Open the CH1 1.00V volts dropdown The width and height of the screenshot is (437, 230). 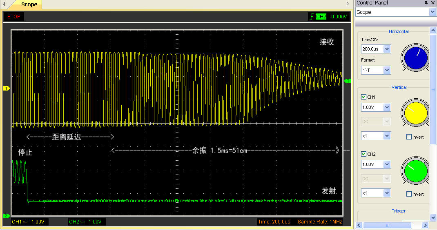(x=387, y=107)
